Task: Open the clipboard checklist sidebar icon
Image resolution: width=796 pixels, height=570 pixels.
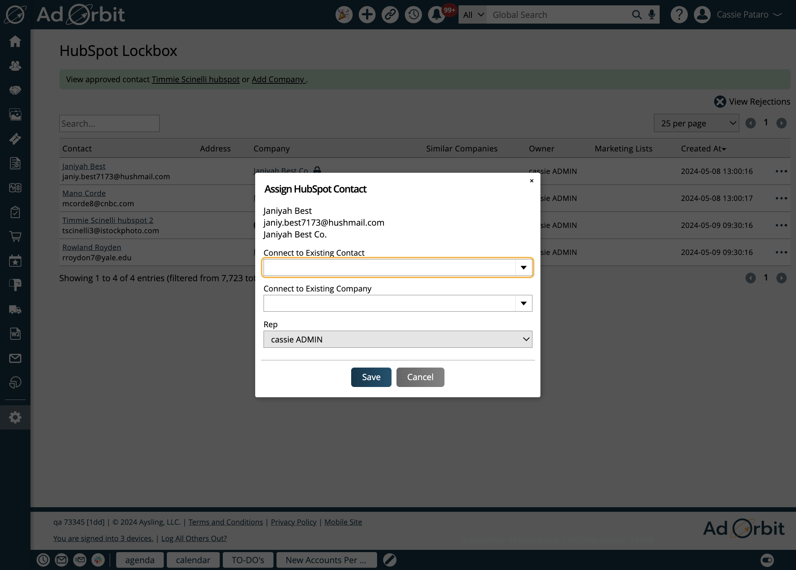Action: 15,212
